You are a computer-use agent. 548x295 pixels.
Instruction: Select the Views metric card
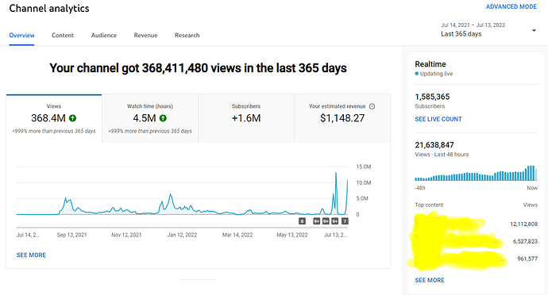pos(54,118)
